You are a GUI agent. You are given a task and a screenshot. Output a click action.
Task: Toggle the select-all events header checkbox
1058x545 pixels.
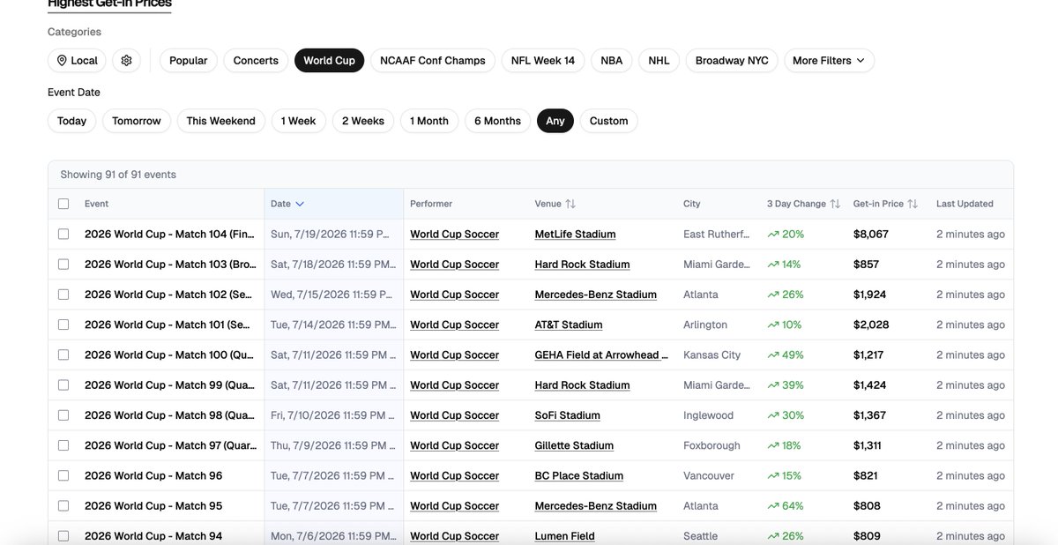(63, 204)
